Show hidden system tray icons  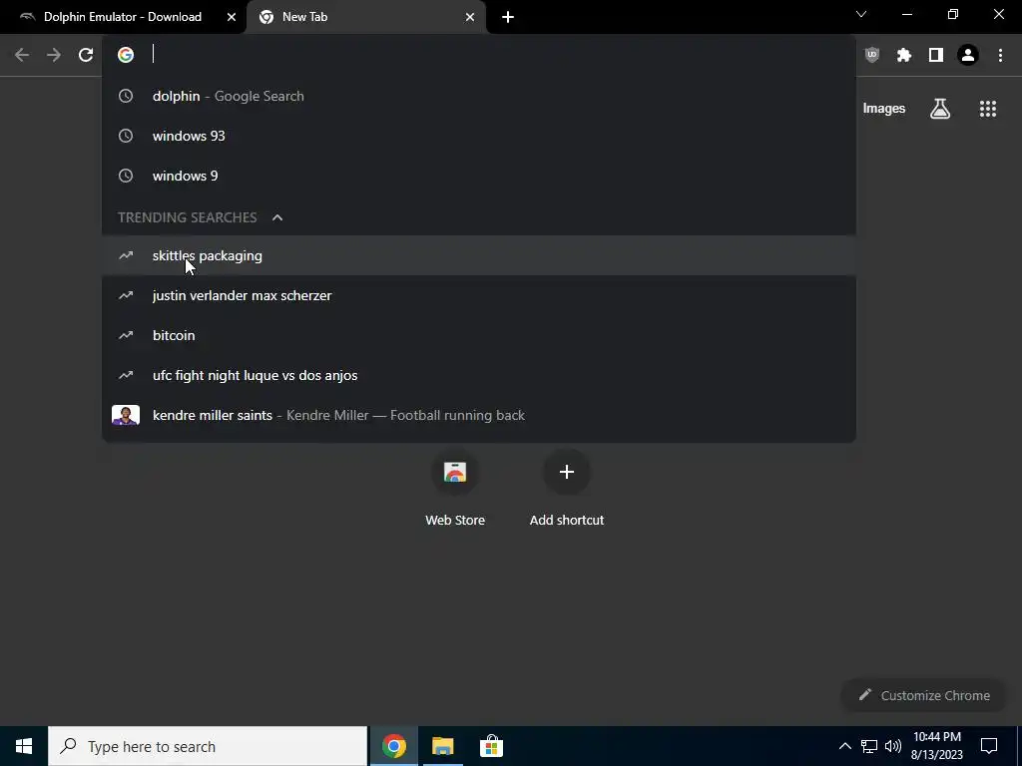pyautogui.click(x=844, y=746)
